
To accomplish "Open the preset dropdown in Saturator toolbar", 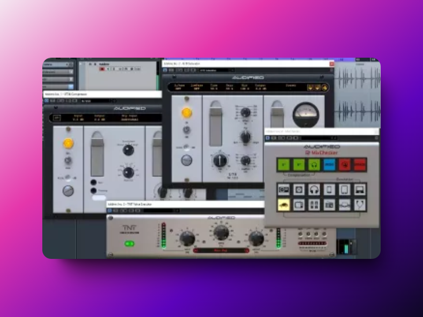I will [217, 70].
